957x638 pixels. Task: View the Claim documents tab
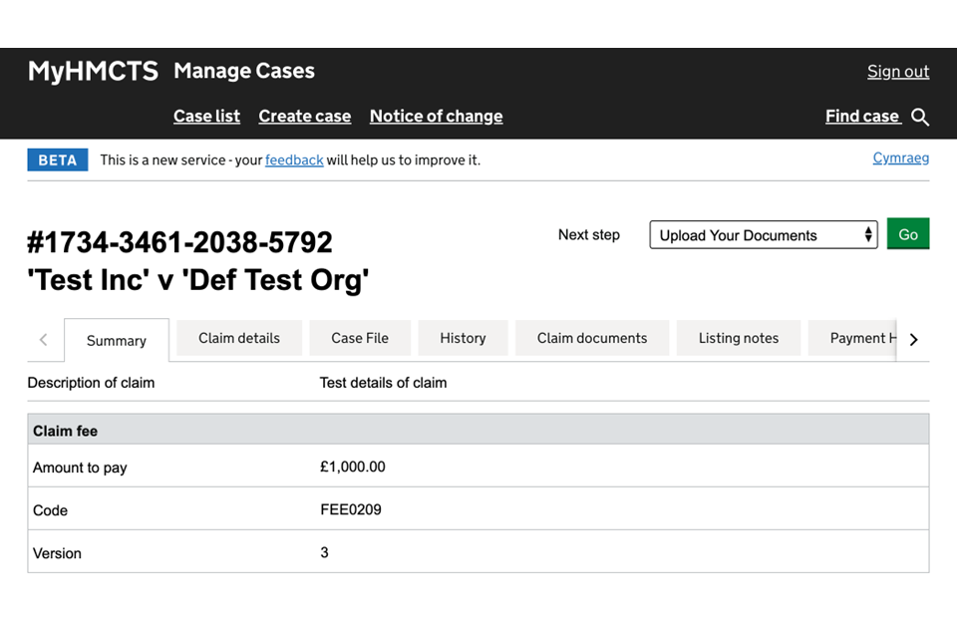592,338
